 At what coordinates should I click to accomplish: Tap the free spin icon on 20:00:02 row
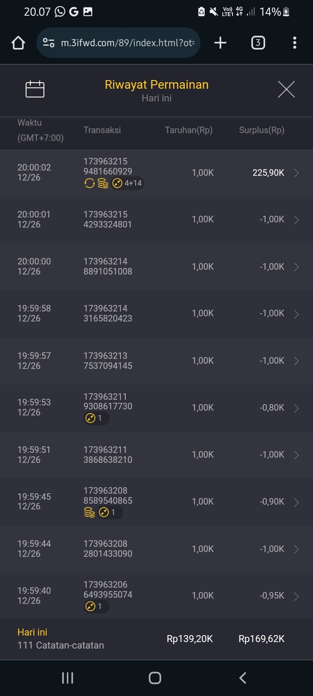[89, 184]
